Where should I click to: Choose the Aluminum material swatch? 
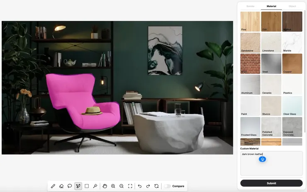[250, 85]
